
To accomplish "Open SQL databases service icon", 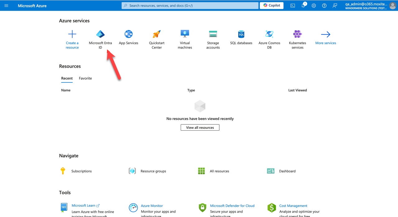I will pyautogui.click(x=241, y=34).
